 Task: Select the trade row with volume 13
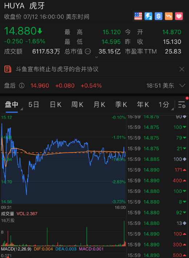157,223
